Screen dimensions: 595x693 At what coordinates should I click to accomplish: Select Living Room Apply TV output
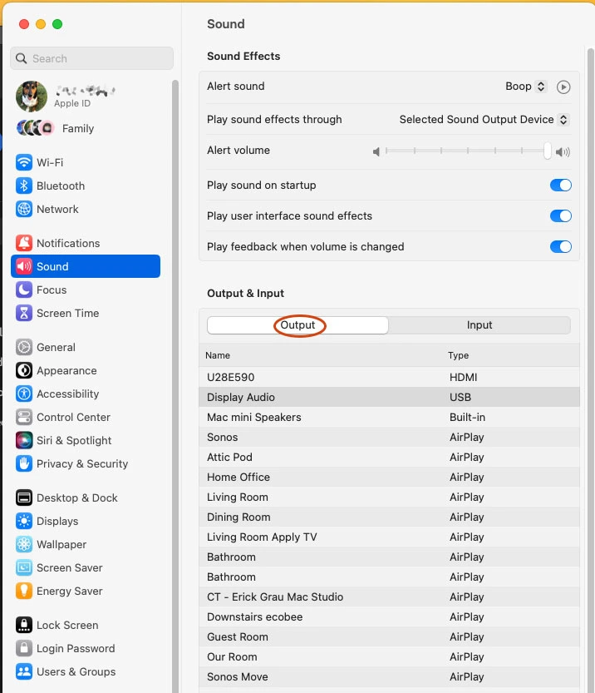click(x=389, y=537)
